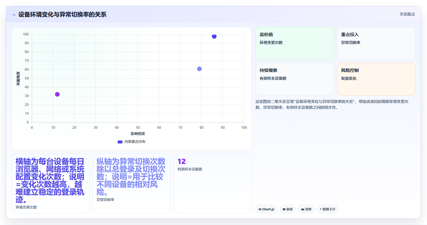Viewport: 427px width, 225px height.
Task: Click the light blue data point near x=79
Action: pyautogui.click(x=199, y=69)
